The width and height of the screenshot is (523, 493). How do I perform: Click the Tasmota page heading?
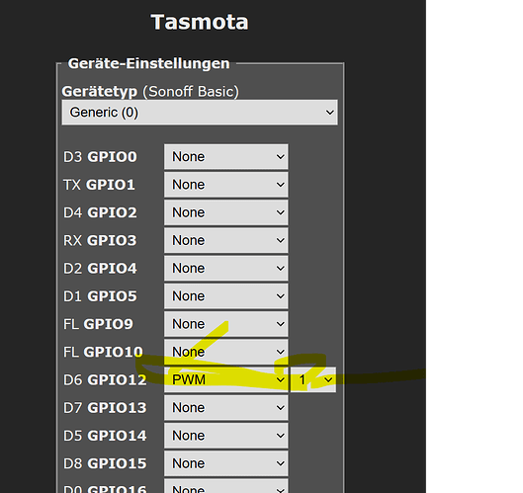point(200,23)
